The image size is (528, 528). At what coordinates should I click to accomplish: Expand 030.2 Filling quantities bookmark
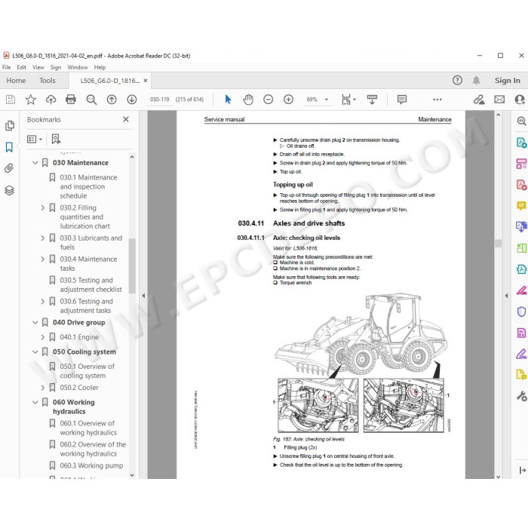tap(42, 207)
